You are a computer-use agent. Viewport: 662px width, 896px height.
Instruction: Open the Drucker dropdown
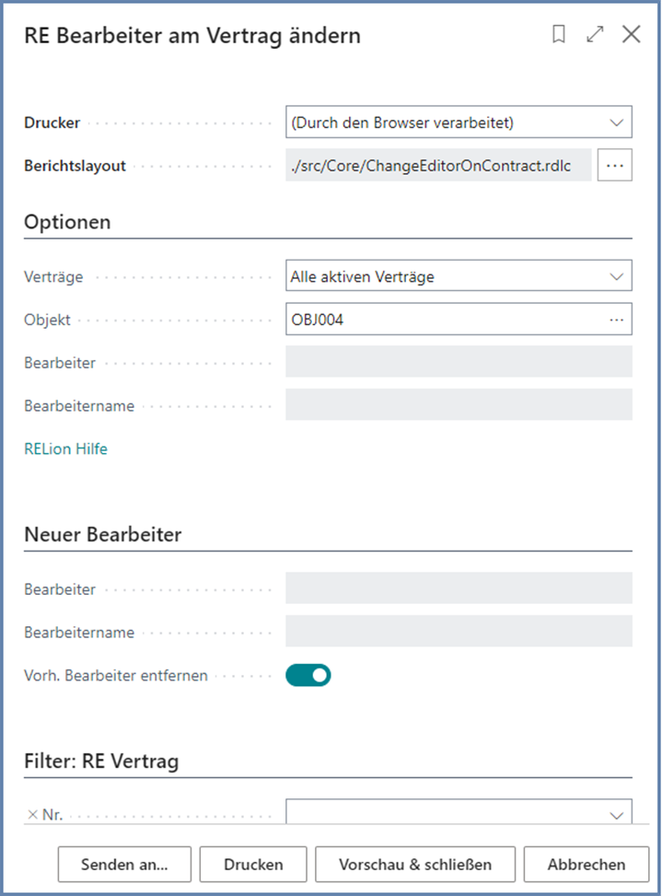click(x=459, y=122)
